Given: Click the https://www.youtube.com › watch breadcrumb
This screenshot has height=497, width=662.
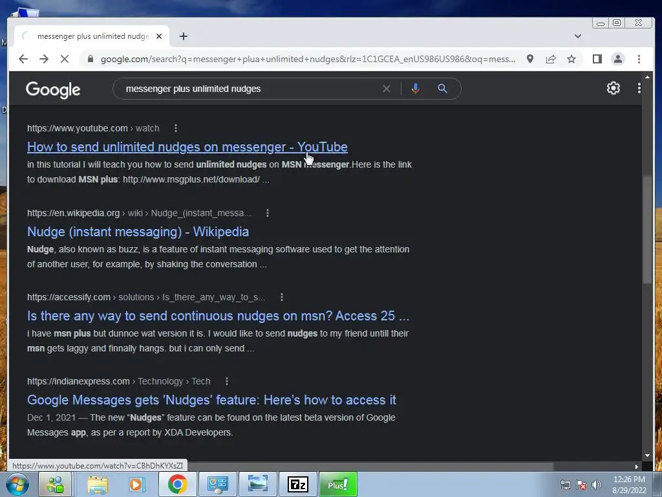Looking at the screenshot, I should [x=93, y=128].
